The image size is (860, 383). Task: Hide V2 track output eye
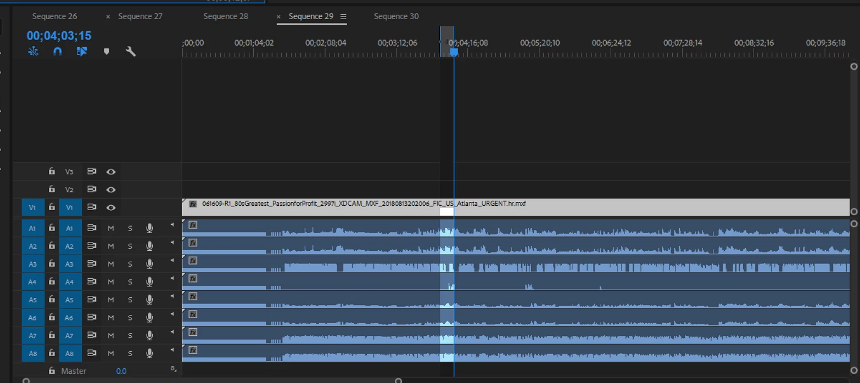click(x=111, y=190)
